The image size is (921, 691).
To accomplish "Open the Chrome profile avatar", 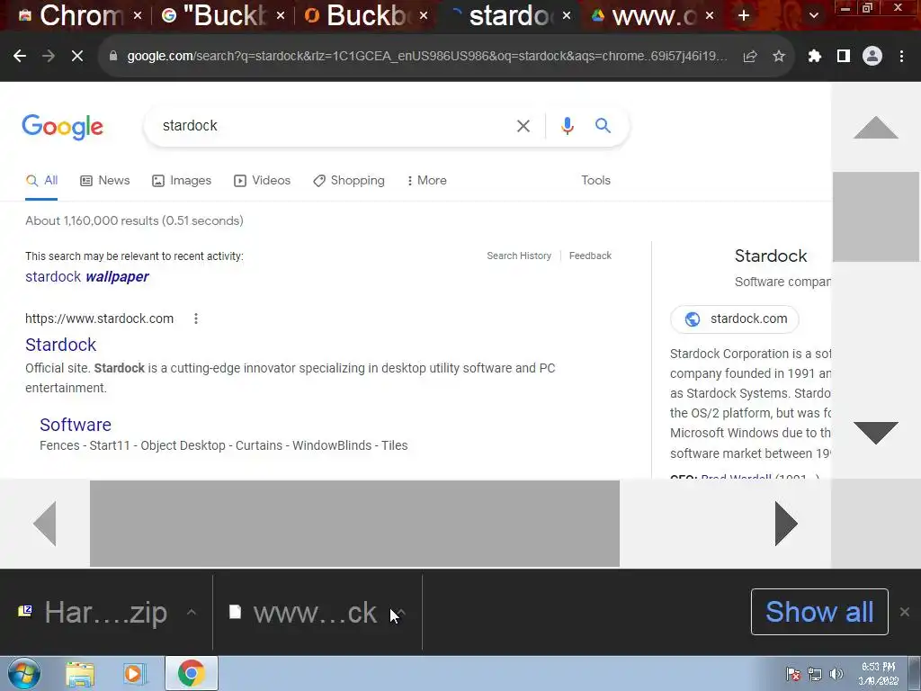I will pos(872,56).
